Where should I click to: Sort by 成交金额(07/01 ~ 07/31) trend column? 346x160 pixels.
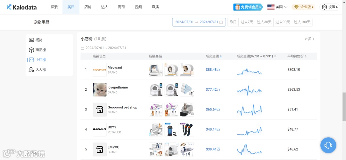(x=275, y=56)
